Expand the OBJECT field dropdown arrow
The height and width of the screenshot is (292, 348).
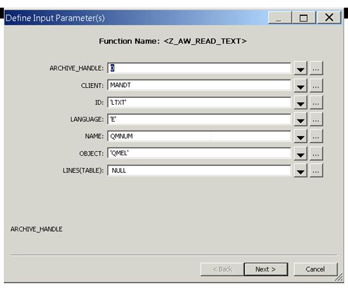point(301,153)
